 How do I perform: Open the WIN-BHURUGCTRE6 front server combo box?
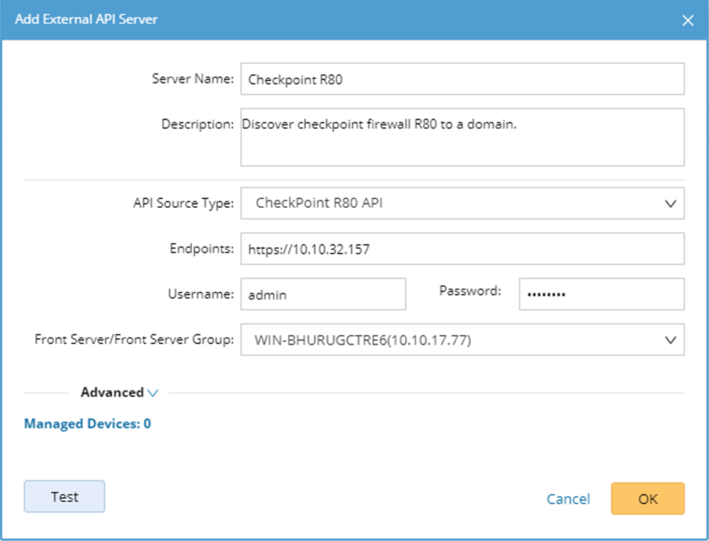(x=461, y=340)
